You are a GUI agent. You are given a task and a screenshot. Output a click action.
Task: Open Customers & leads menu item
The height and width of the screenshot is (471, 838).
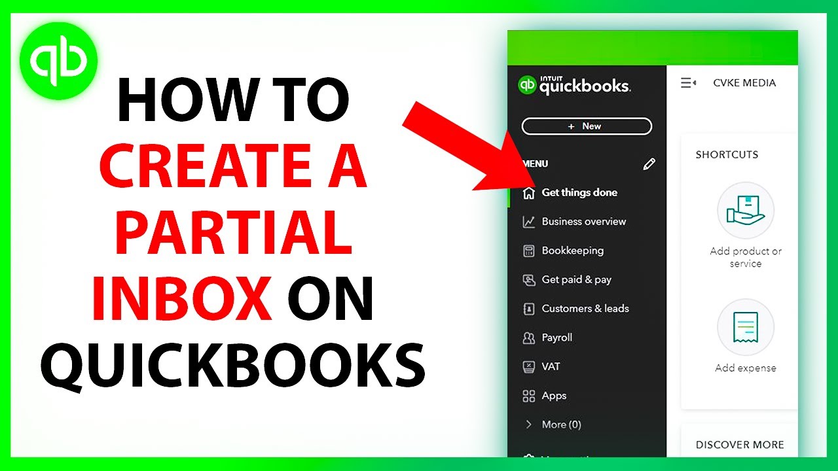tap(587, 309)
